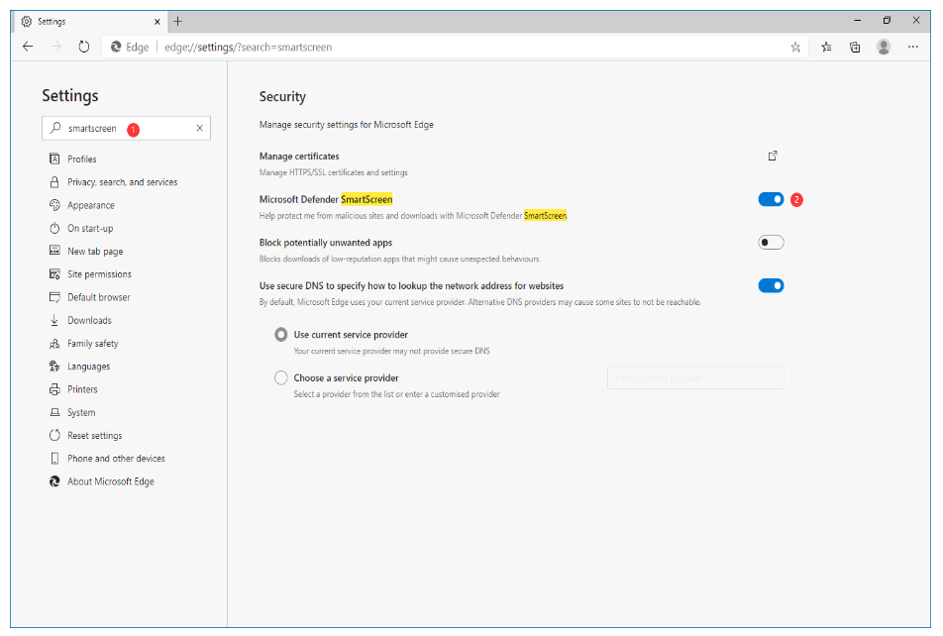Click the Family safety icon
Screen dimensions: 943x636
tap(54, 343)
